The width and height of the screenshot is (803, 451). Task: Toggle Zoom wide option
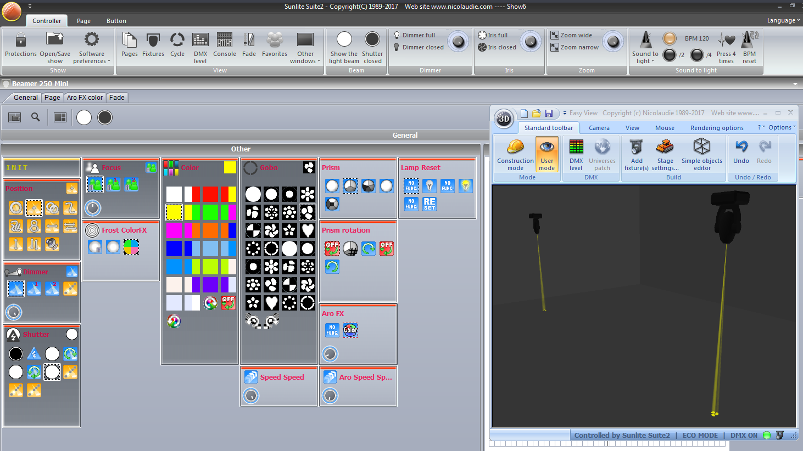[x=572, y=35]
